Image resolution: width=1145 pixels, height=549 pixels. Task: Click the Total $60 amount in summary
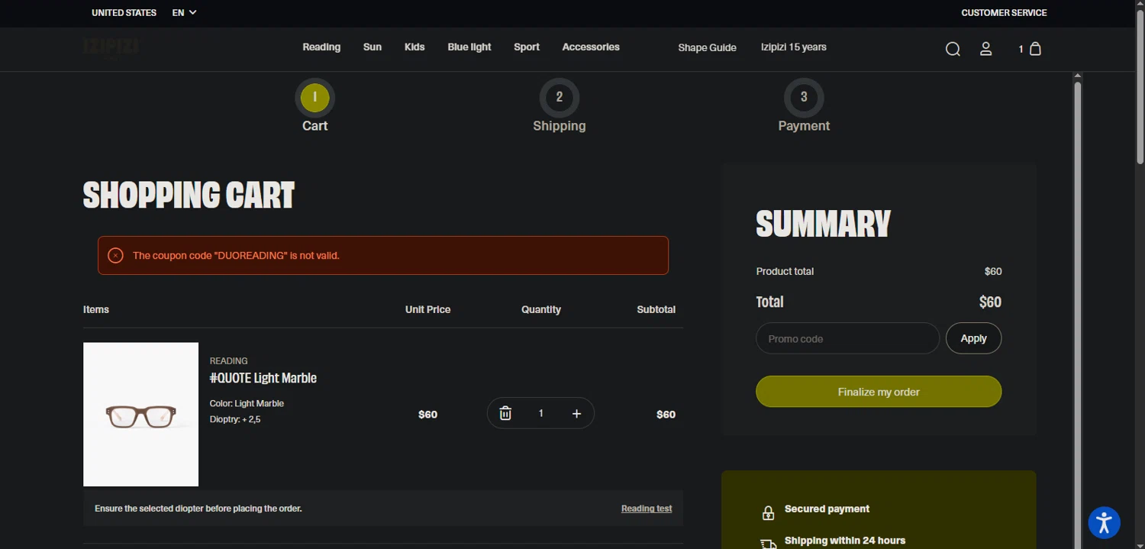[990, 302]
